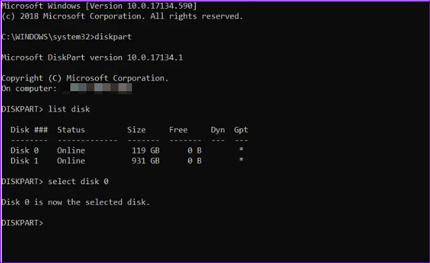Click 'Disk 0 is now the selected disk.' message

[76, 202]
